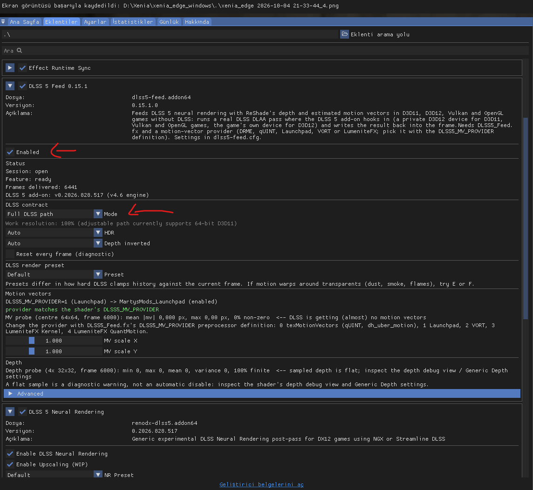Switch to the Eklentiler tab
The height and width of the screenshot is (490, 533).
pyautogui.click(x=61, y=22)
